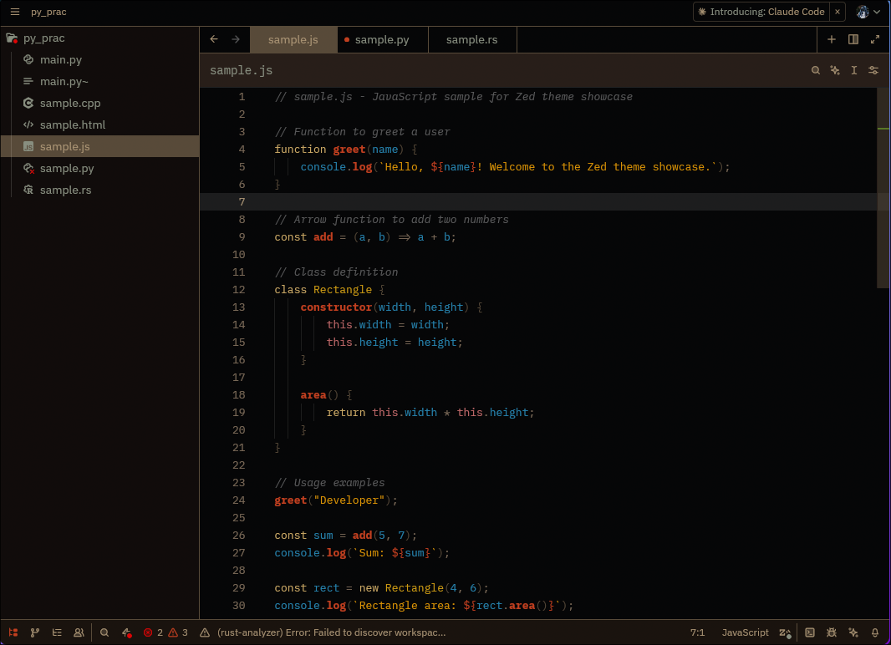This screenshot has width=891, height=645.
Task: Select sample.js in the project panel
Action: pos(99,146)
